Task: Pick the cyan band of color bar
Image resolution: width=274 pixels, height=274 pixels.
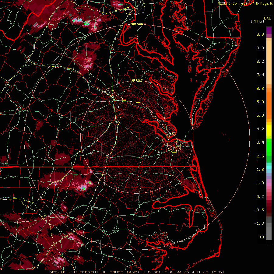Action: coord(269,167)
